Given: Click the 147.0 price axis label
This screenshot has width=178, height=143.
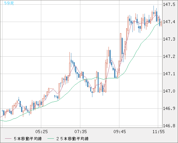Looking at the screenshot, I should 169,91.
